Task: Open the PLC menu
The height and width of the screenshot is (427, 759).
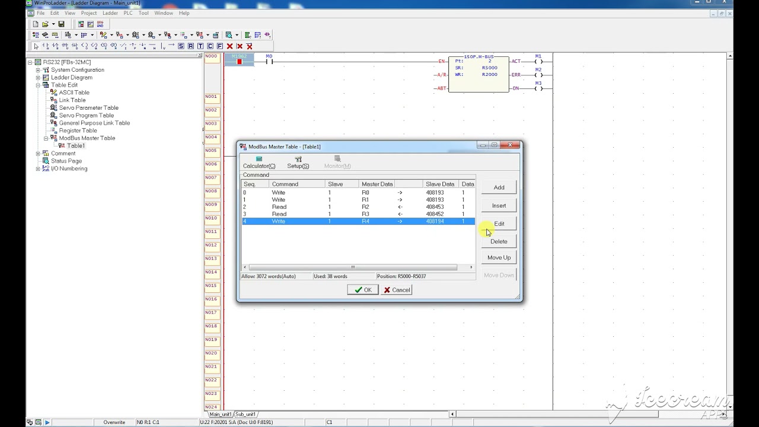Action: coord(128,13)
